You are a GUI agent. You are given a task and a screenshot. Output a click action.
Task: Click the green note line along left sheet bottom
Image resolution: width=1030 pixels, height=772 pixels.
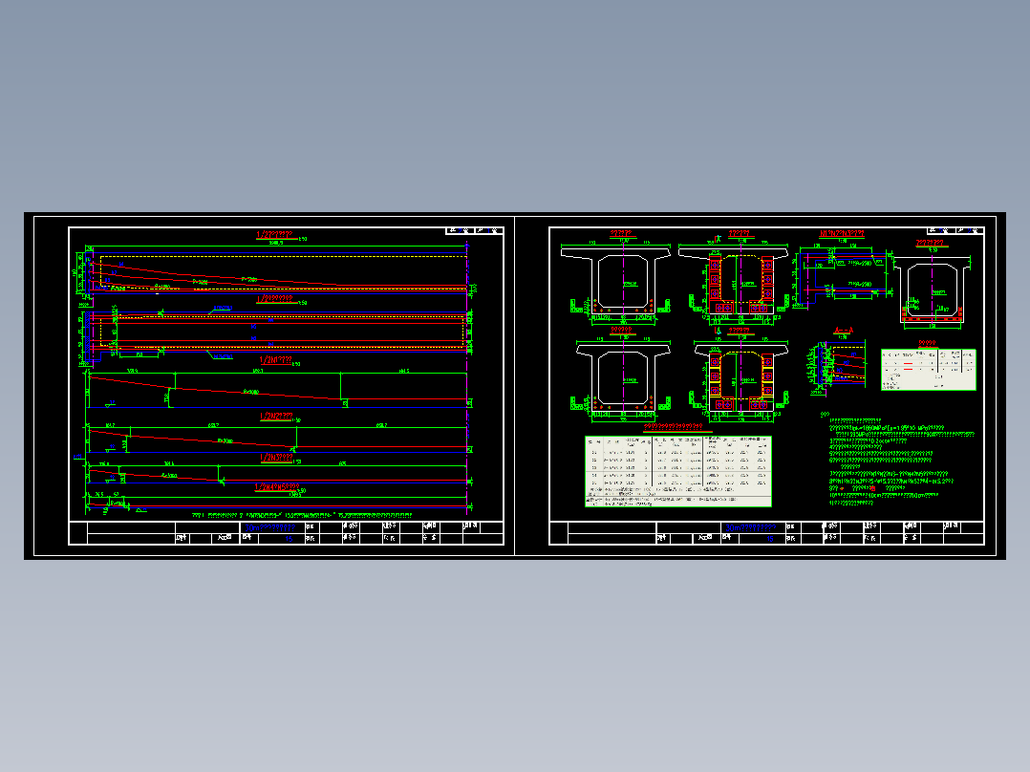coord(302,516)
